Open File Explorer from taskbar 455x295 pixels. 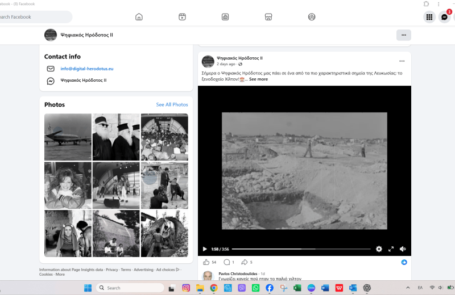200,288
